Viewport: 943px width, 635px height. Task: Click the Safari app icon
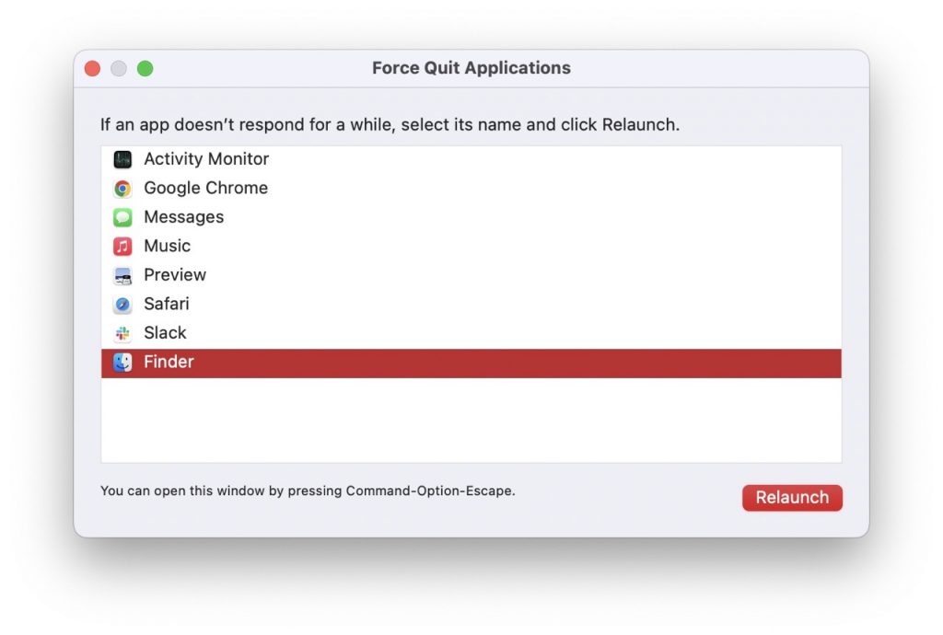click(x=122, y=304)
